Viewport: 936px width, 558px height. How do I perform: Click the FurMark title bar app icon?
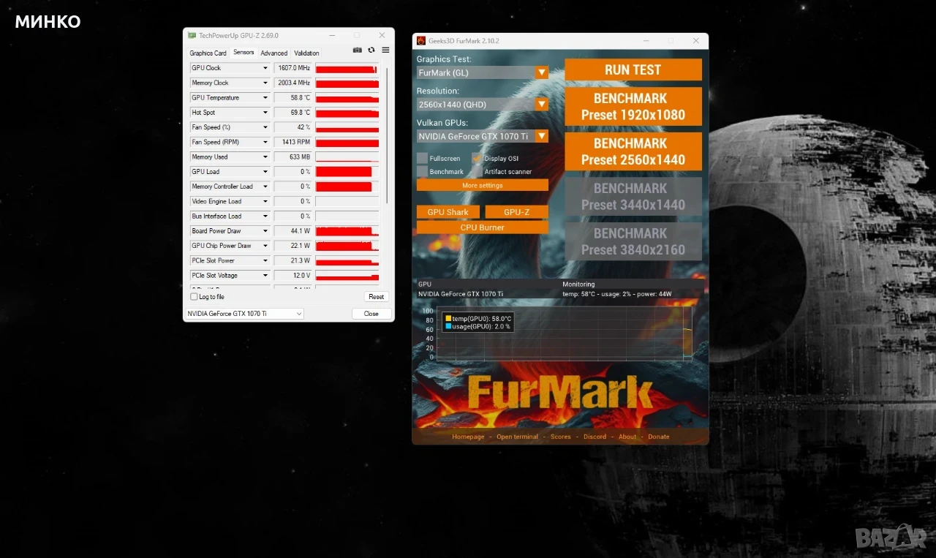421,41
